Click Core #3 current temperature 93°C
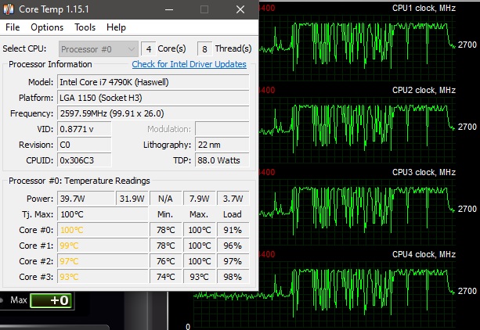Screen dimensions: 480x330 coord(103,277)
